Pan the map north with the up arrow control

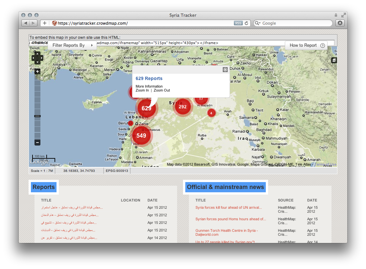pyautogui.click(x=37, y=54)
